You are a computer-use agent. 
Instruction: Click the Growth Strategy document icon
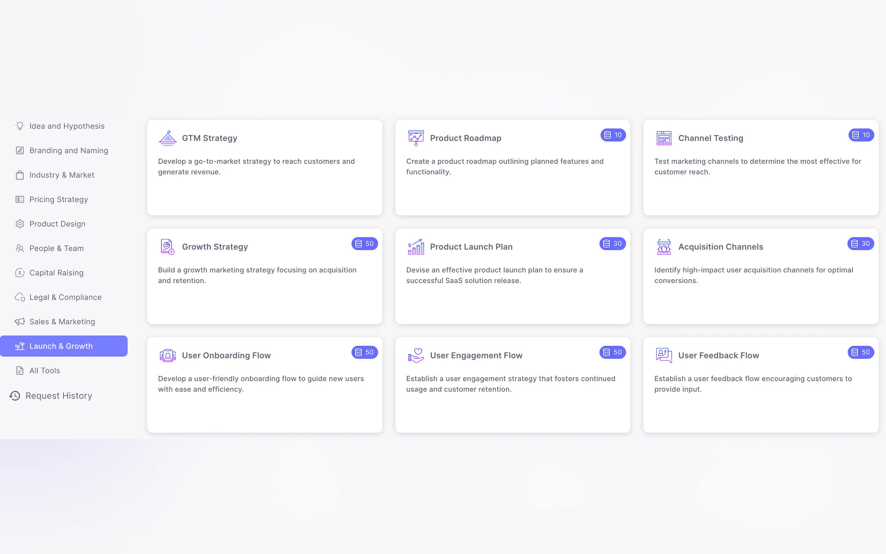coord(167,247)
